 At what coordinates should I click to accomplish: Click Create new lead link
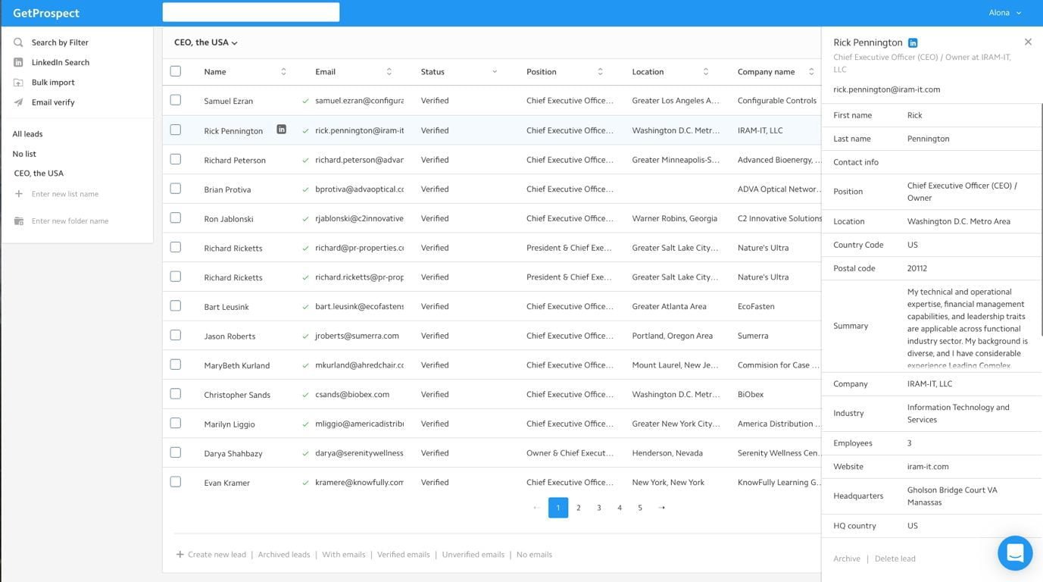(211, 555)
